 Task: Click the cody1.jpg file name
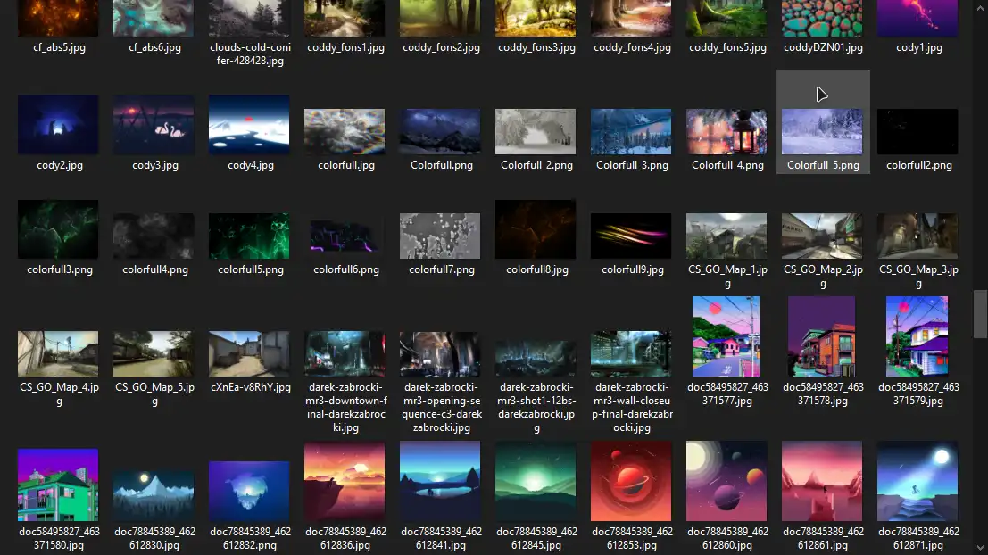(918, 47)
